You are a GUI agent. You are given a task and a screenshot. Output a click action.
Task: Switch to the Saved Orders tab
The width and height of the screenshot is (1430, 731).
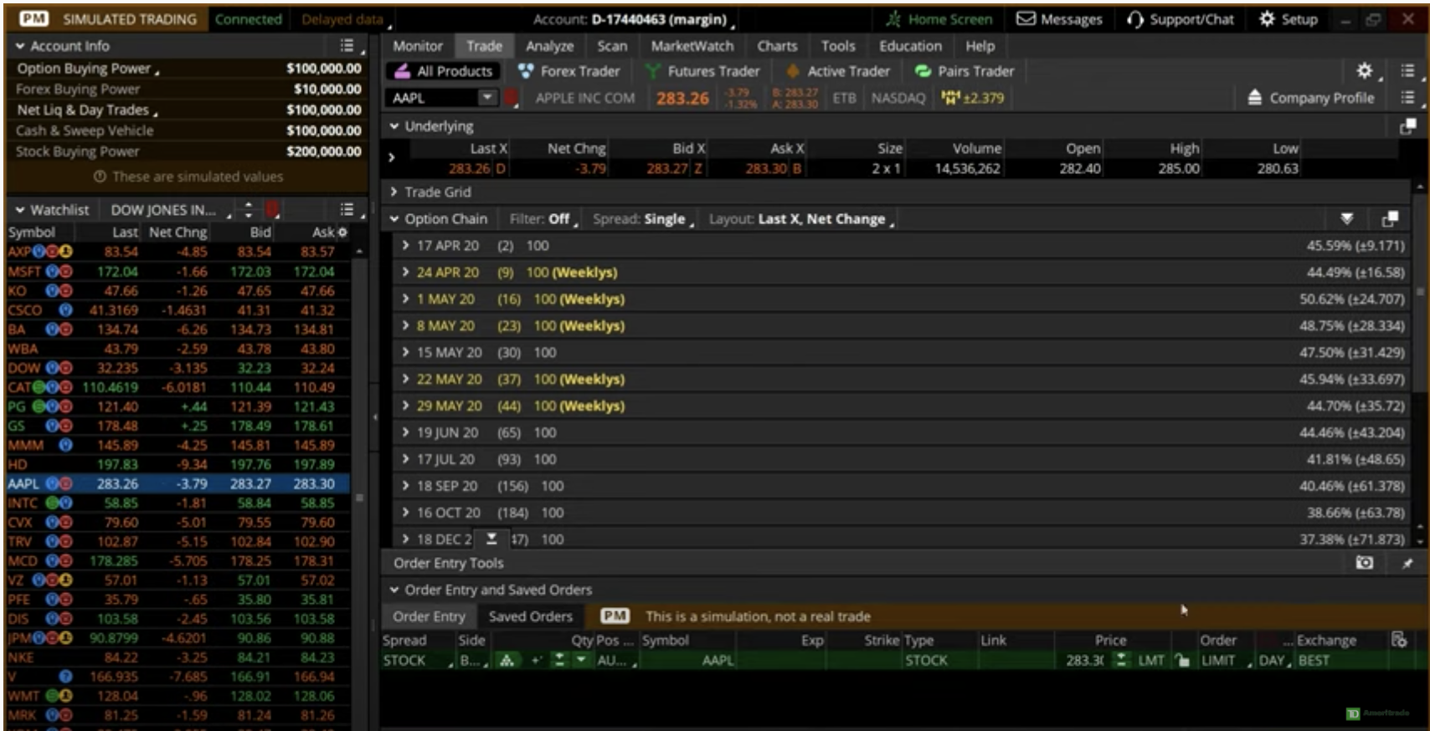pos(530,616)
